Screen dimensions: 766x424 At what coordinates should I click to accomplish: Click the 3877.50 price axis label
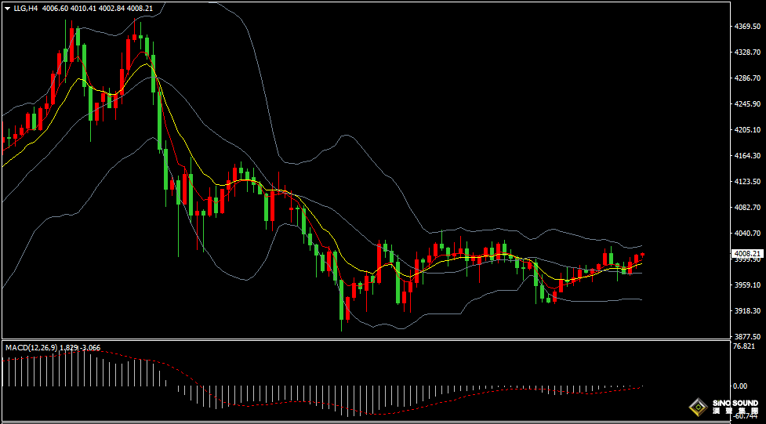[x=747, y=337]
